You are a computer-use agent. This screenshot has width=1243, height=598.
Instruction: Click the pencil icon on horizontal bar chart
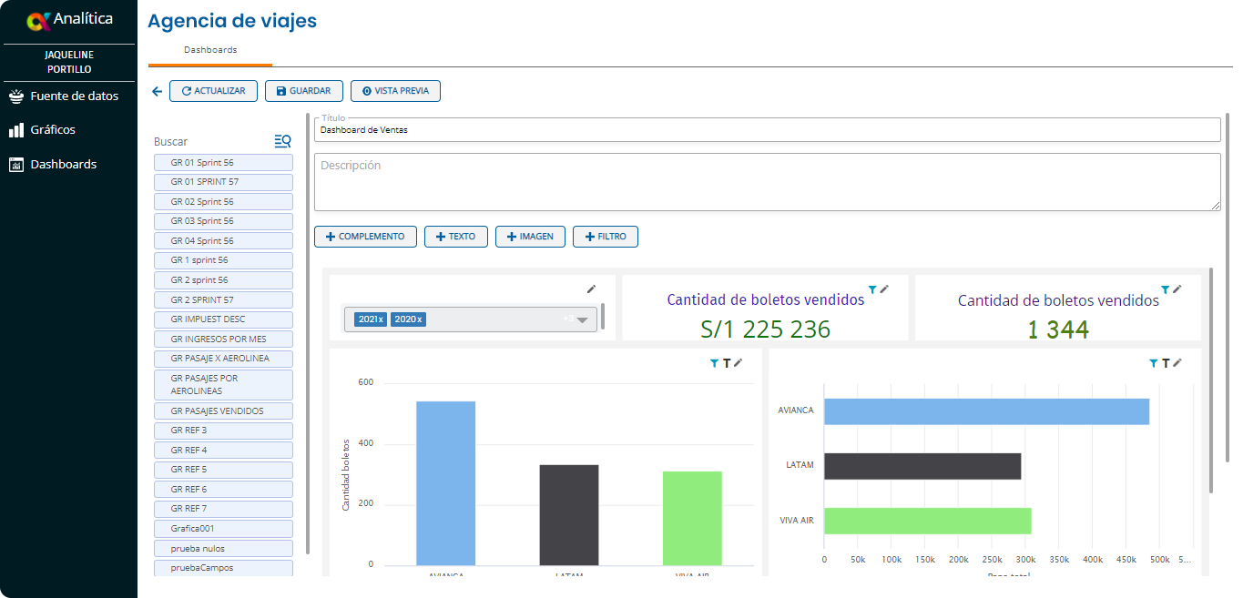[1177, 362]
